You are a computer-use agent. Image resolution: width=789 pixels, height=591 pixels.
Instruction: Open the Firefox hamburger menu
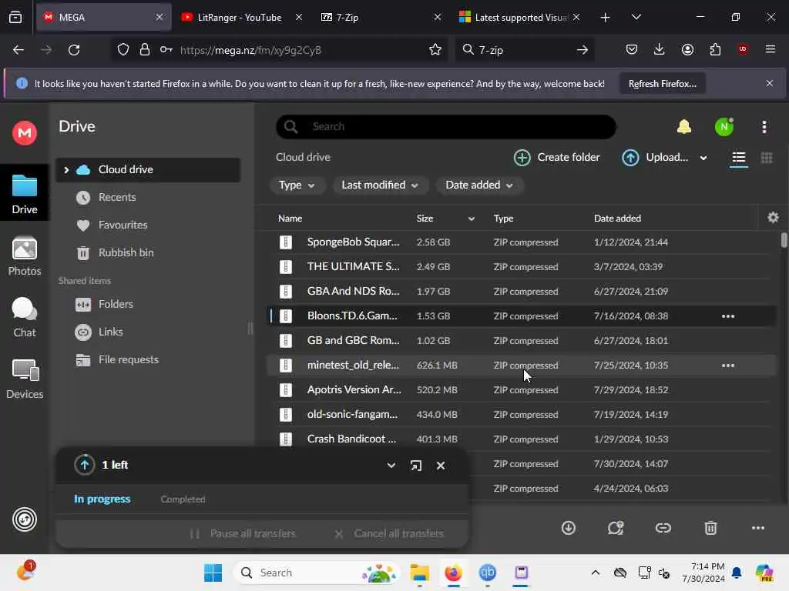tap(770, 49)
